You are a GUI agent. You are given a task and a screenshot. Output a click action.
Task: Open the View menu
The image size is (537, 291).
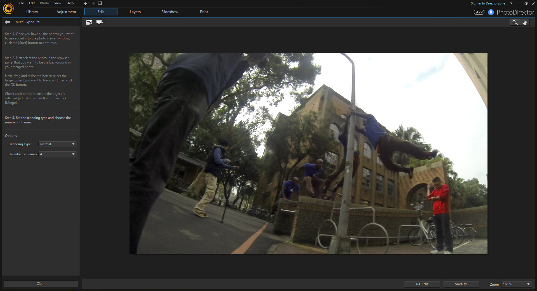[x=57, y=3]
